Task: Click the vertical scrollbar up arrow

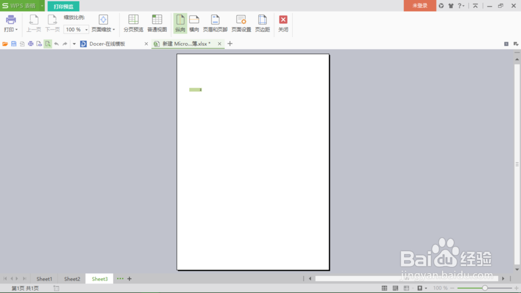Action: (517, 59)
